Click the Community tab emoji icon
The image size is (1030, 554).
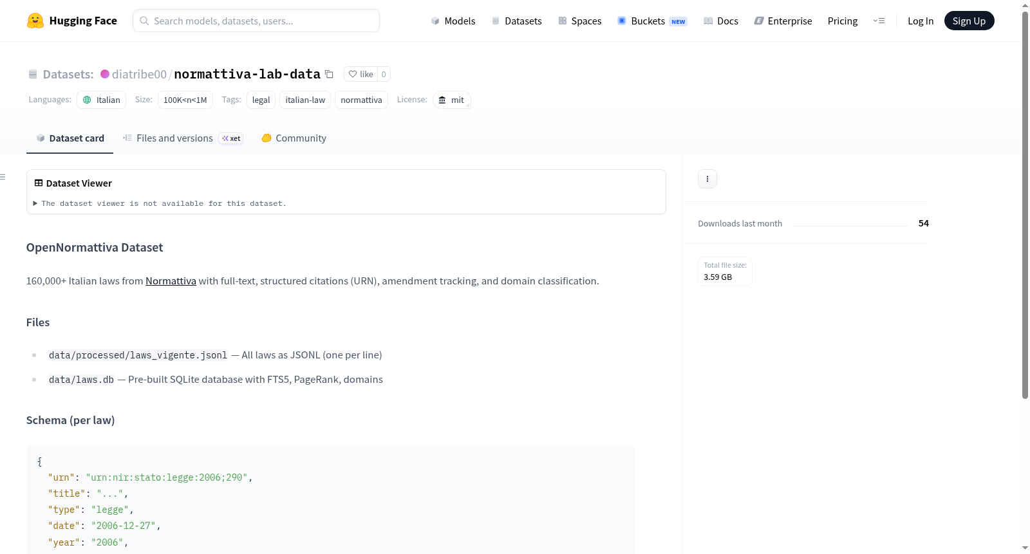267,138
